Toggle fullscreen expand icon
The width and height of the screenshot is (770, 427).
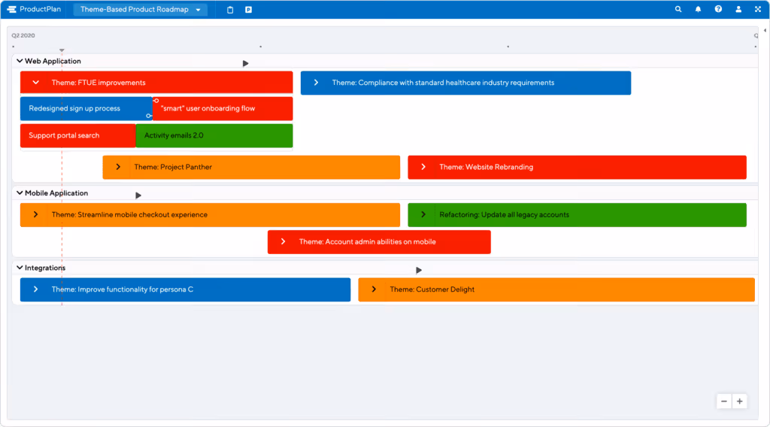pos(758,9)
